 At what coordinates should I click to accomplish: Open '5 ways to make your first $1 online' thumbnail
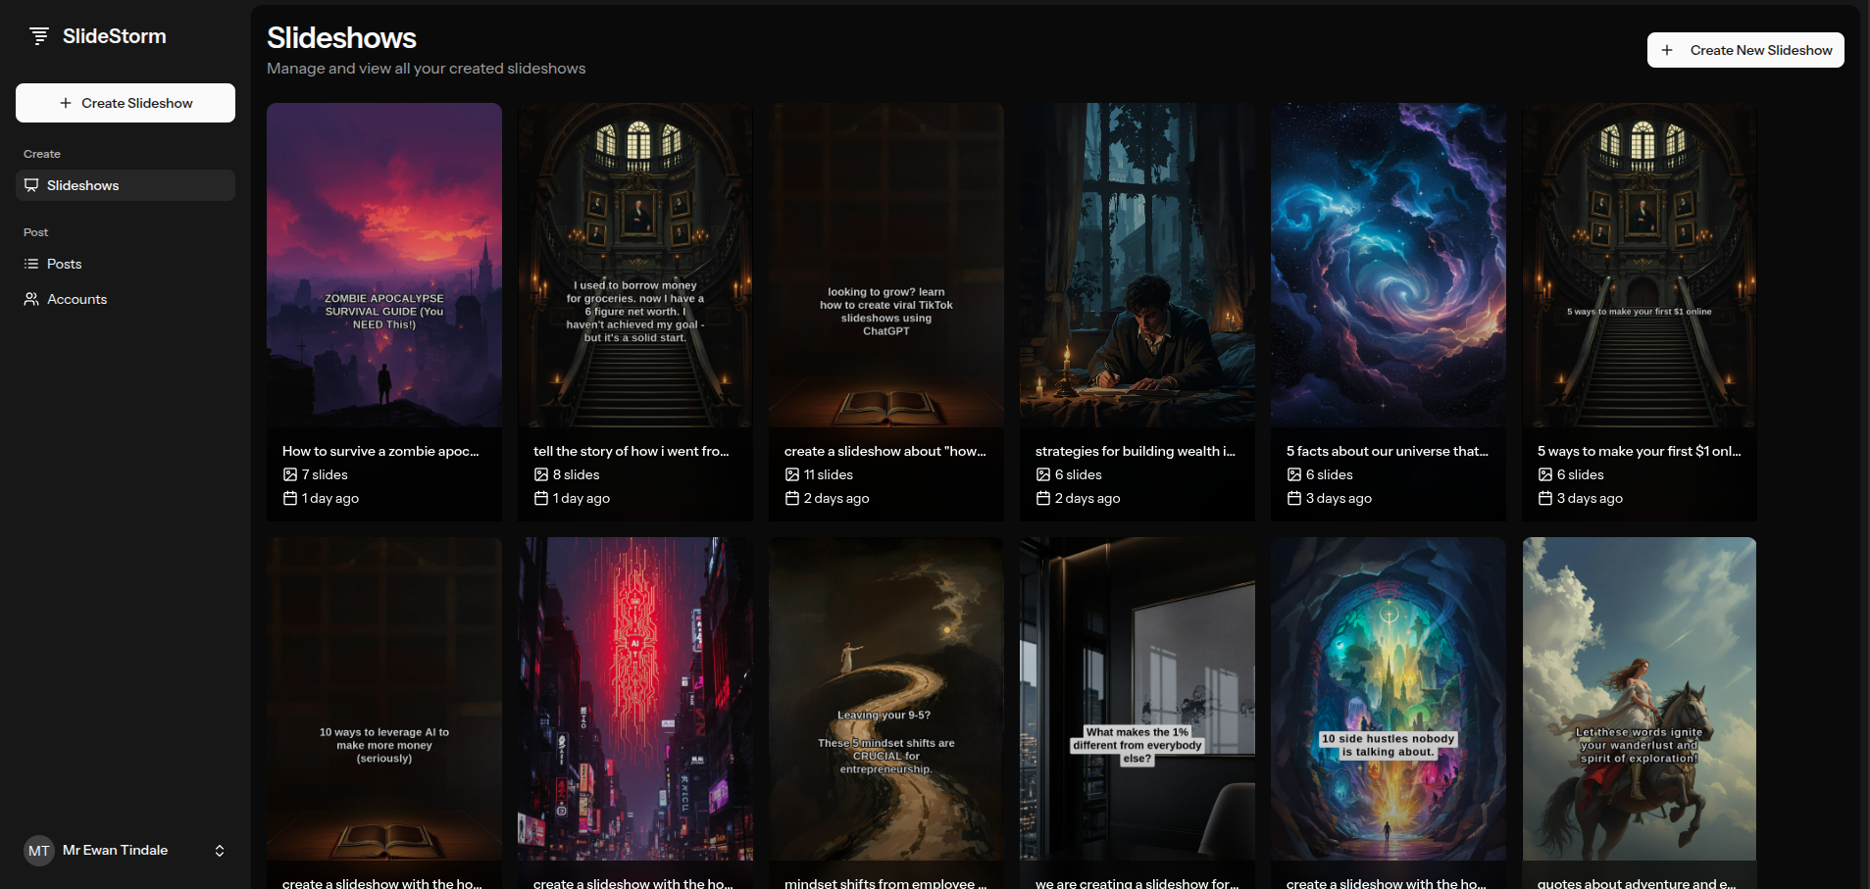tap(1640, 265)
